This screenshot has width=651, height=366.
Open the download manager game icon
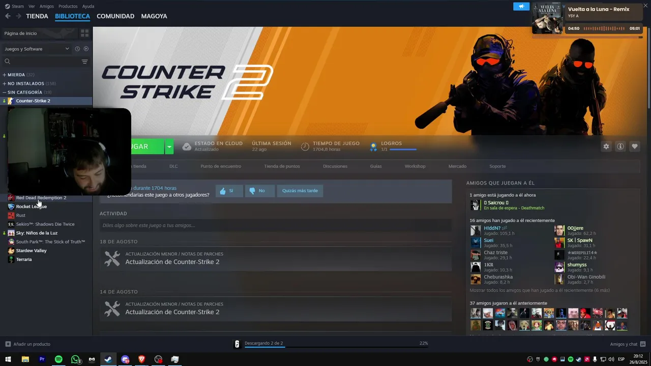(237, 344)
